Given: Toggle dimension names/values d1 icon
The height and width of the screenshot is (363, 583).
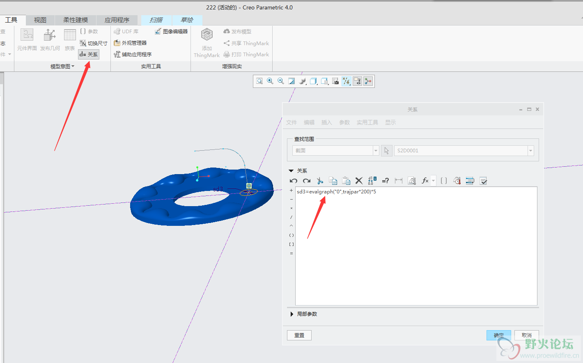Looking at the screenshot, I should pyautogui.click(x=372, y=181).
